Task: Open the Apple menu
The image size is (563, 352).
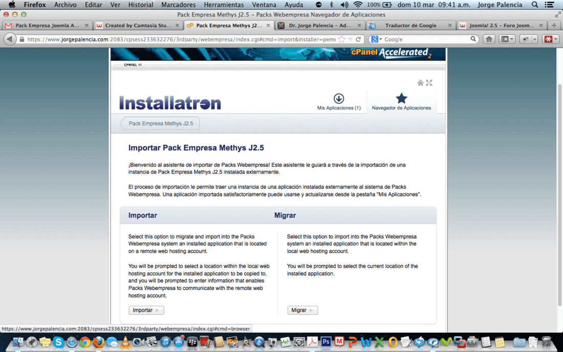Action: (12, 5)
